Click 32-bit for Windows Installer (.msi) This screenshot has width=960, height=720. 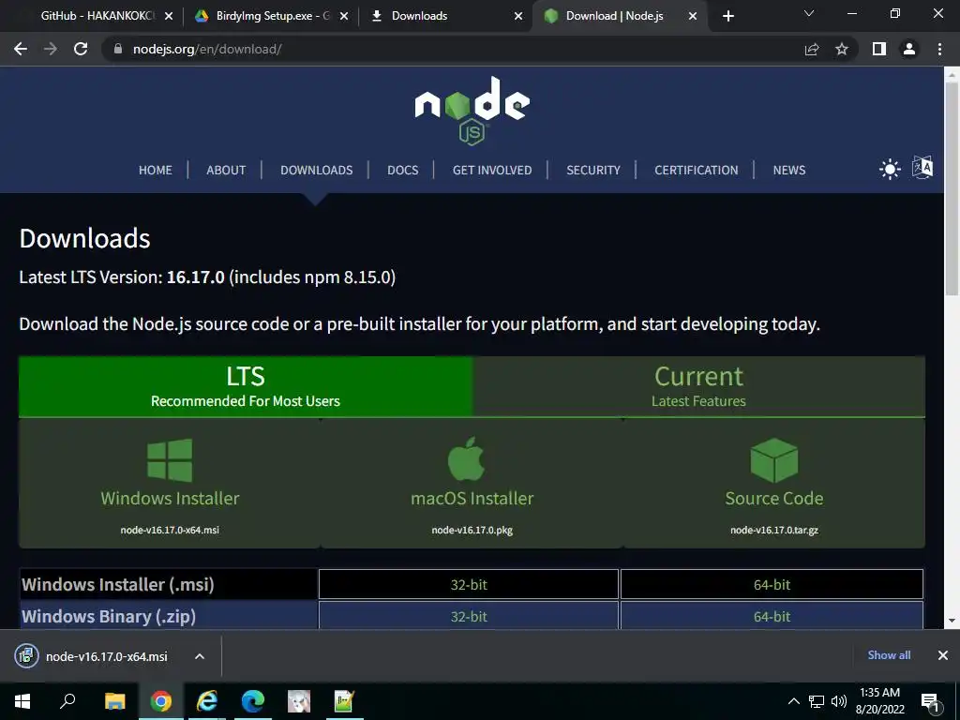point(469,584)
